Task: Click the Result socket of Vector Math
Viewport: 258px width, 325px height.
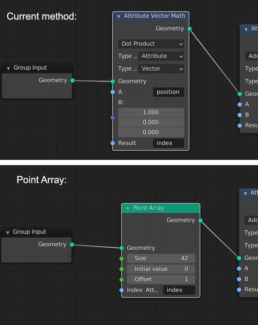Action: click(x=113, y=143)
